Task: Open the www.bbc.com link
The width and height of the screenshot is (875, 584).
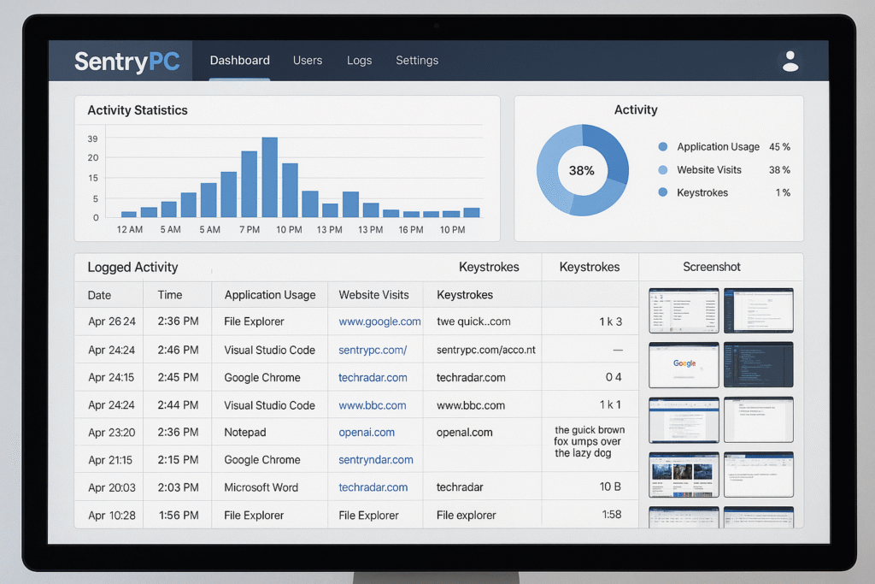Action: click(x=373, y=405)
